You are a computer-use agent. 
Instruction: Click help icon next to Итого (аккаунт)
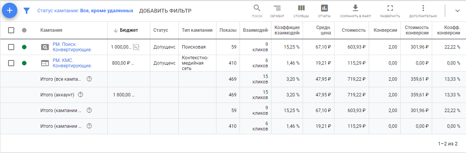coord(81,95)
